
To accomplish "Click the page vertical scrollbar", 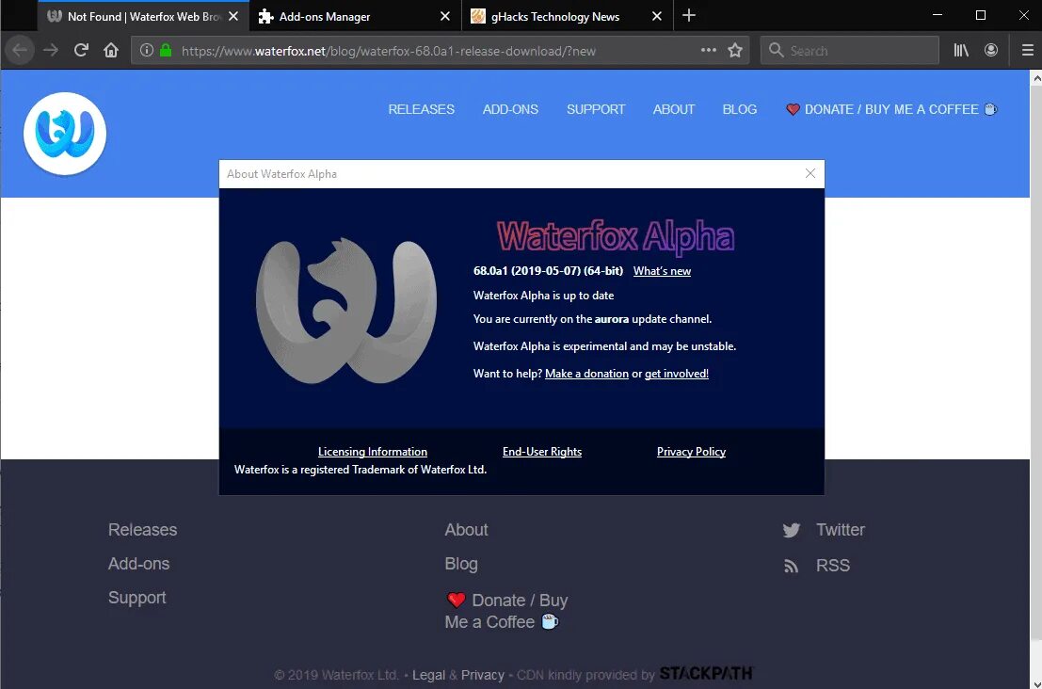I will point(1036,364).
